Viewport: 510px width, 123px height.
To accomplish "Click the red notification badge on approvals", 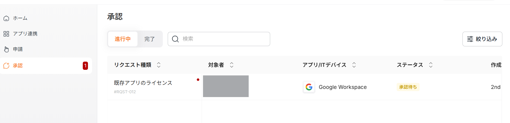I will click(85, 66).
